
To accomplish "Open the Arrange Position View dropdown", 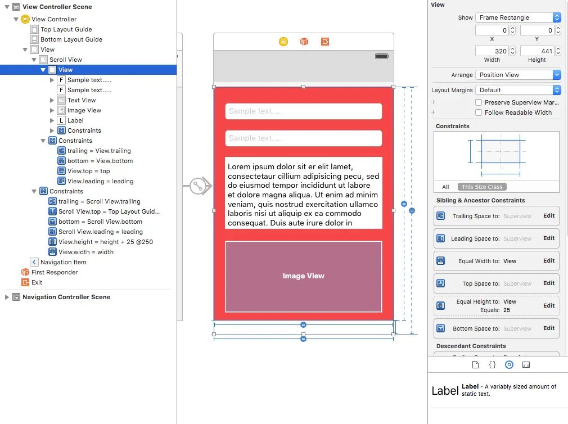I will (518, 75).
